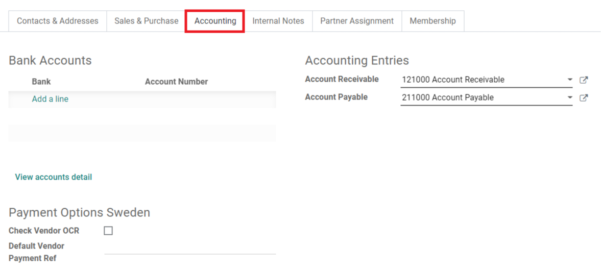
Task: Click the bold Account Receivable field label
Action: [x=342, y=79]
